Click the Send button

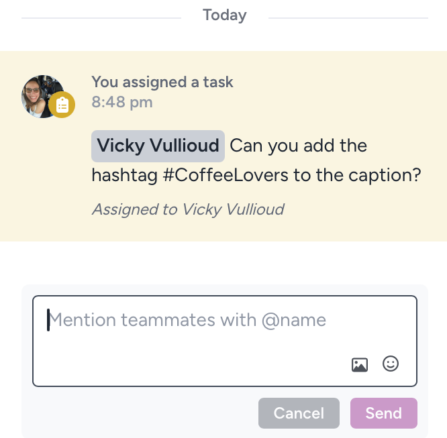pos(384,413)
